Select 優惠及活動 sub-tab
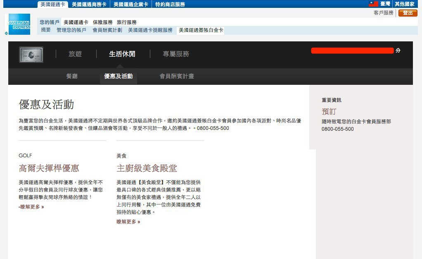This screenshot has height=259, width=422. [119, 76]
